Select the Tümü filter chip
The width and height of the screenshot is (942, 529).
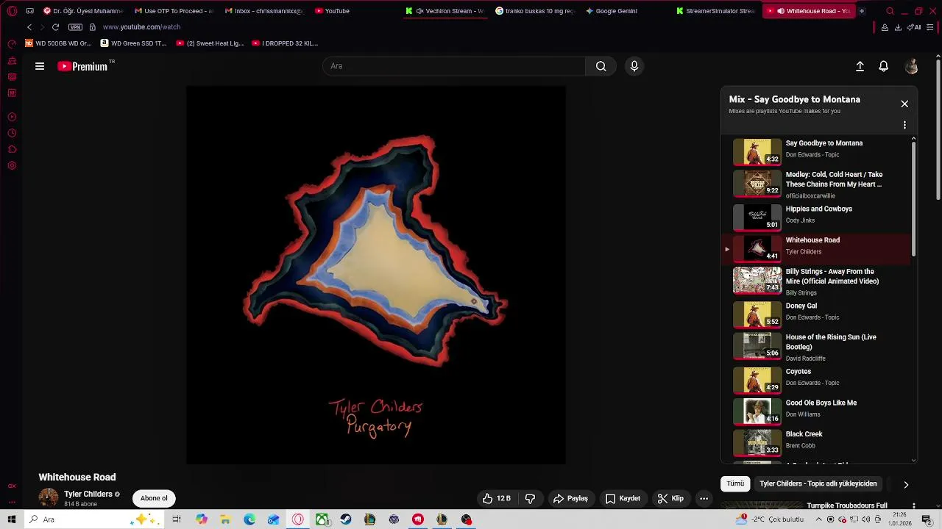click(735, 483)
